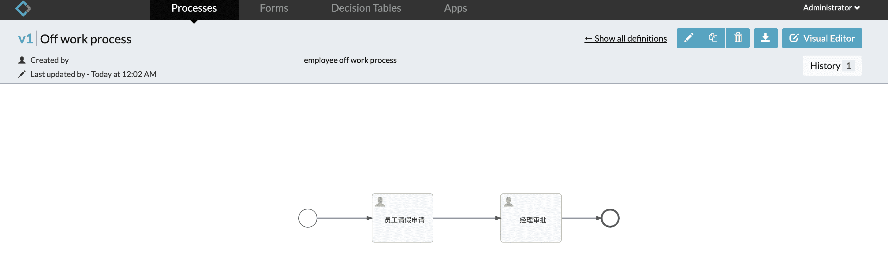Screen dimensions: 888x267
Task: Click the user icon in 员工请假申请 task
Action: (380, 202)
